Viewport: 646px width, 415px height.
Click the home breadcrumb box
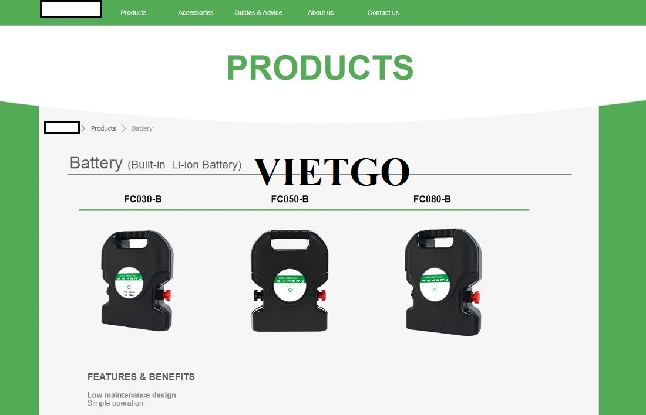pyautogui.click(x=62, y=128)
